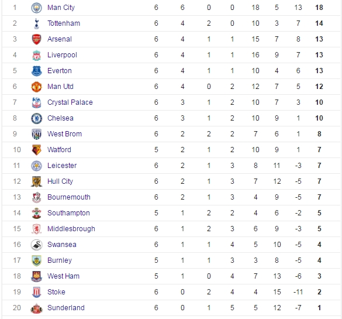Click the Everton blue crest icon
342x319 pixels.
point(36,71)
